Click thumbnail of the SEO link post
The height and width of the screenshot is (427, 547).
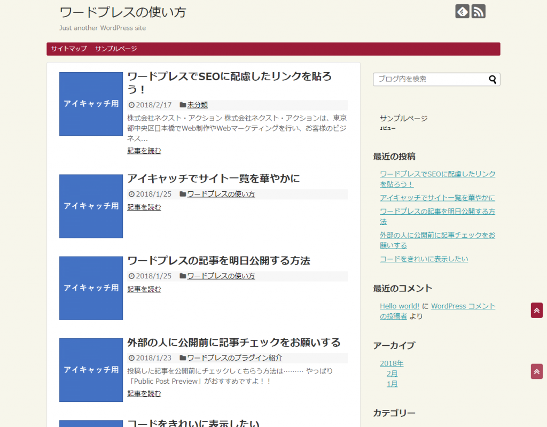pos(91,104)
